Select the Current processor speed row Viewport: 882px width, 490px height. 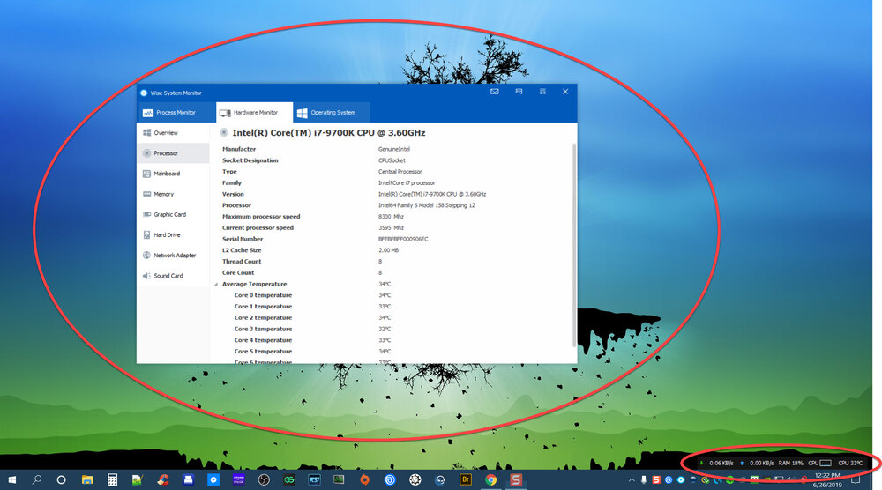(x=392, y=227)
